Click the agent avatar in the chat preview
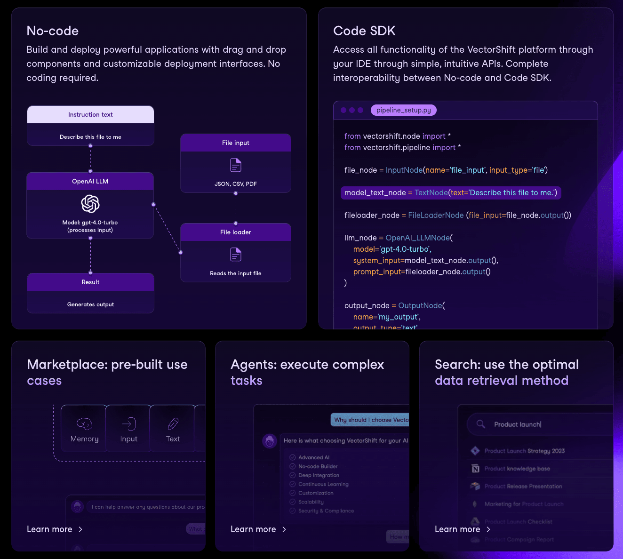Image resolution: width=623 pixels, height=559 pixels. coord(270,441)
